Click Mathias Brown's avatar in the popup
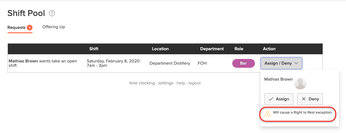The image size is (346, 133). pos(300,83)
